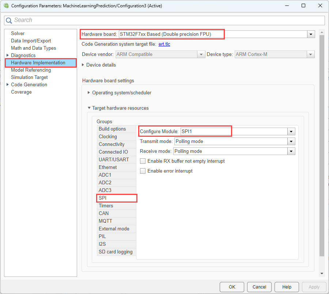Collapse the Target hardware resources section

[x=89, y=108]
